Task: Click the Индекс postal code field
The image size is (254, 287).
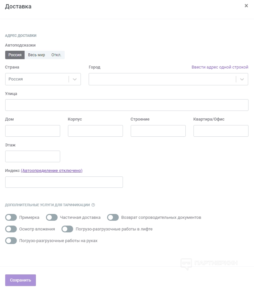Action: point(64,182)
